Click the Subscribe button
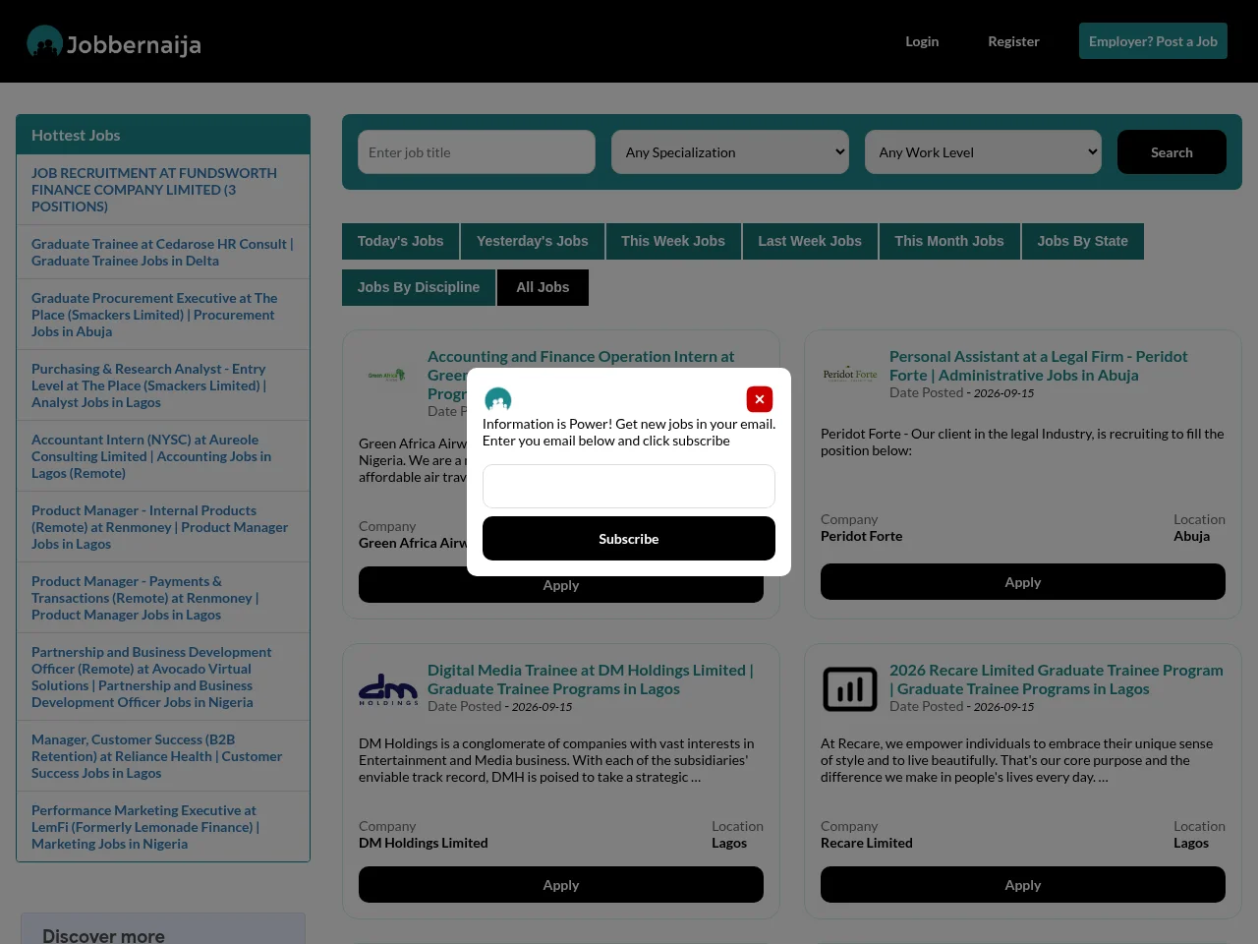Image resolution: width=1258 pixels, height=944 pixels. pyautogui.click(x=629, y=539)
